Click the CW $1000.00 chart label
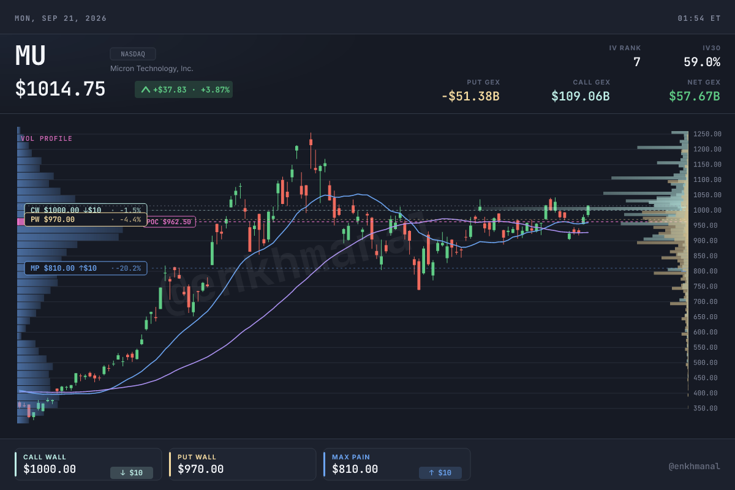 pyautogui.click(x=86, y=210)
